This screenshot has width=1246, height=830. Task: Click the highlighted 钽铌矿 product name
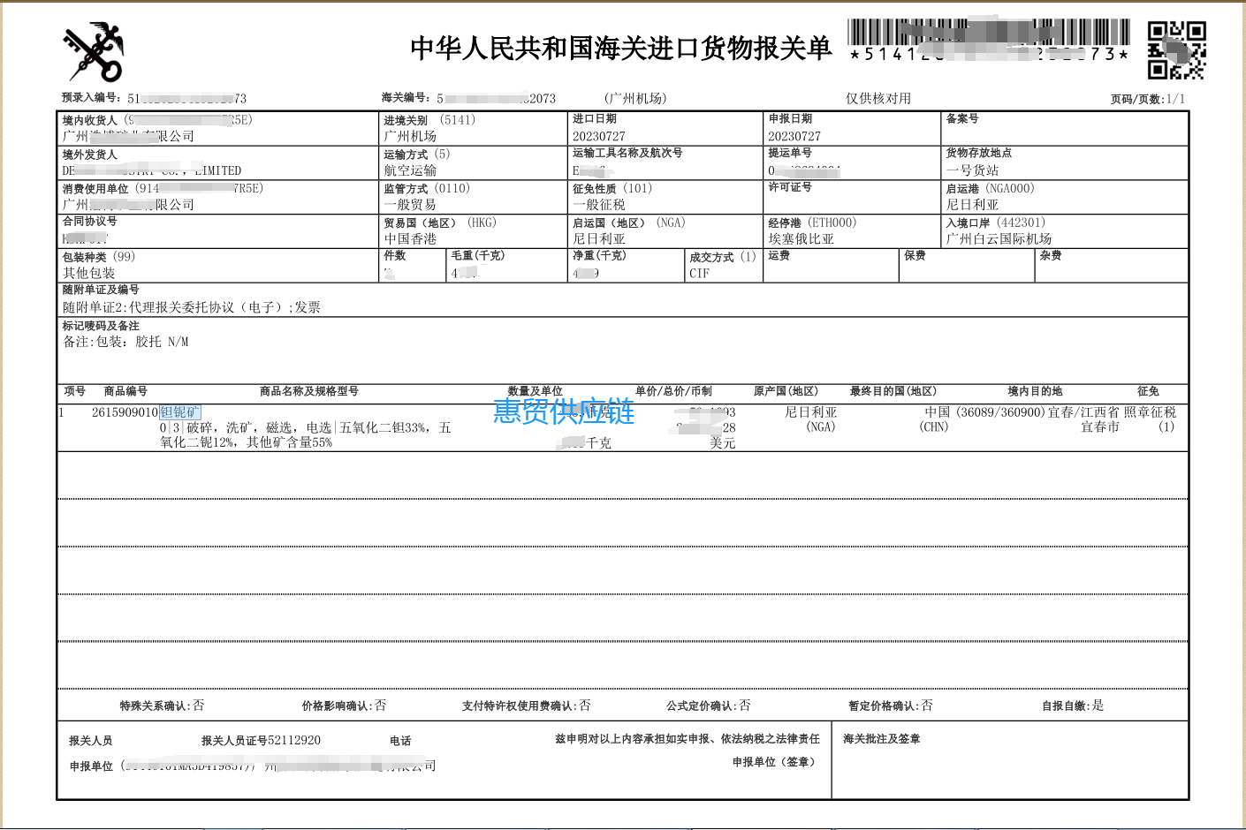(x=180, y=412)
